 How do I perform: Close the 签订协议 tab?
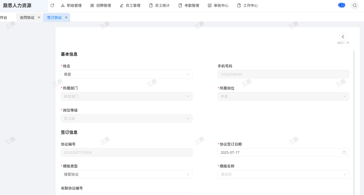[66, 17]
